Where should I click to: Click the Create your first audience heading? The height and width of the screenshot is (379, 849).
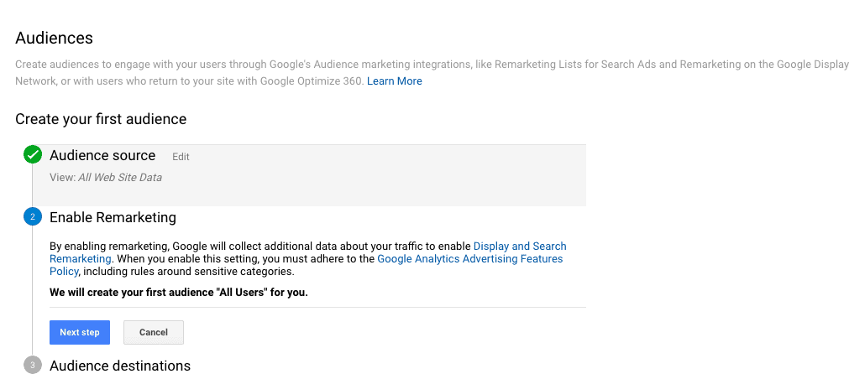tap(101, 119)
